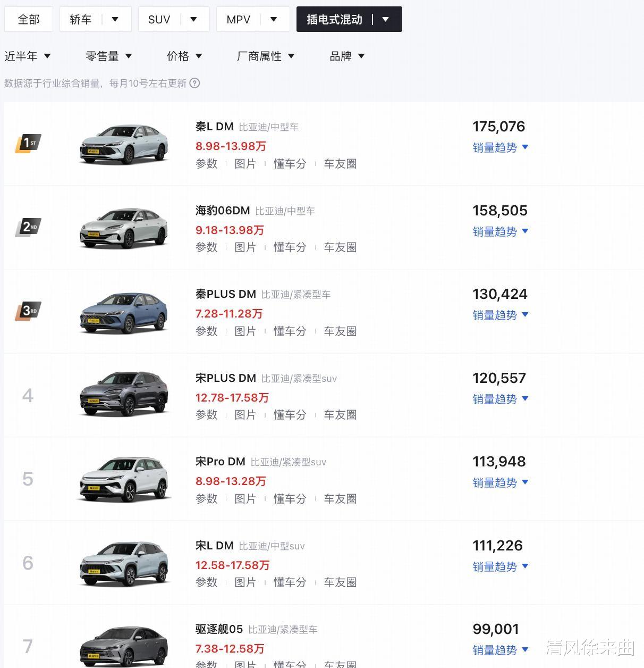Expand the 插电式混动 dropdown arrow
Image resolution: width=644 pixels, height=668 pixels.
[x=386, y=20]
